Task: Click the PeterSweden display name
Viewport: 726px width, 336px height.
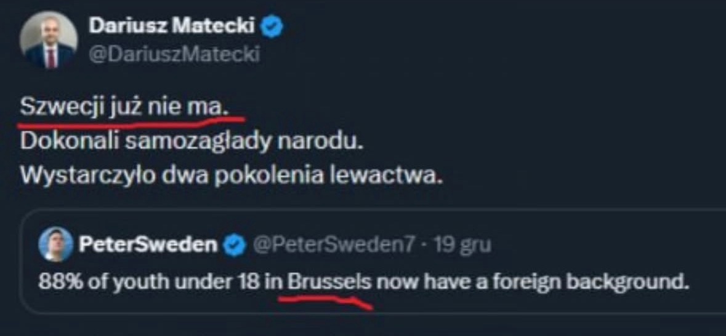Action: click(148, 246)
